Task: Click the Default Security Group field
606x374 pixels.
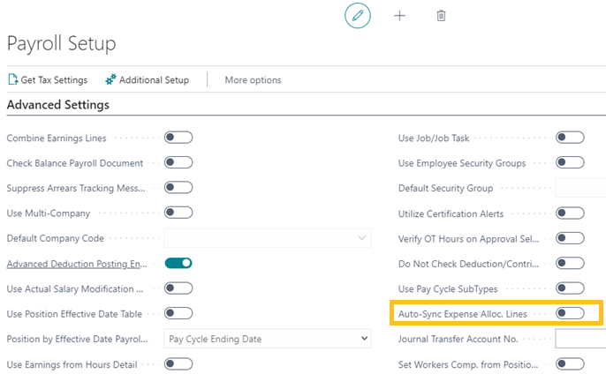Action: click(x=579, y=188)
